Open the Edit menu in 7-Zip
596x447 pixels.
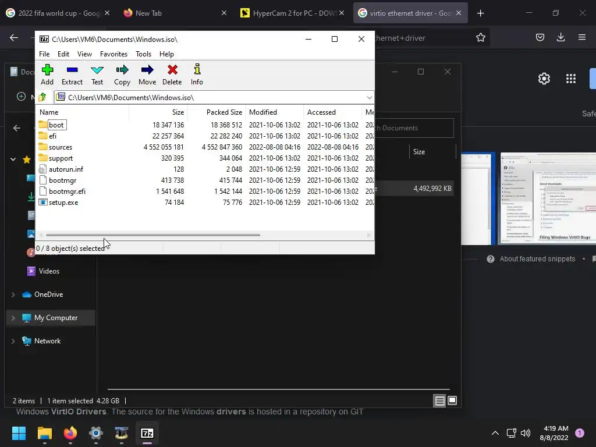pyautogui.click(x=63, y=54)
